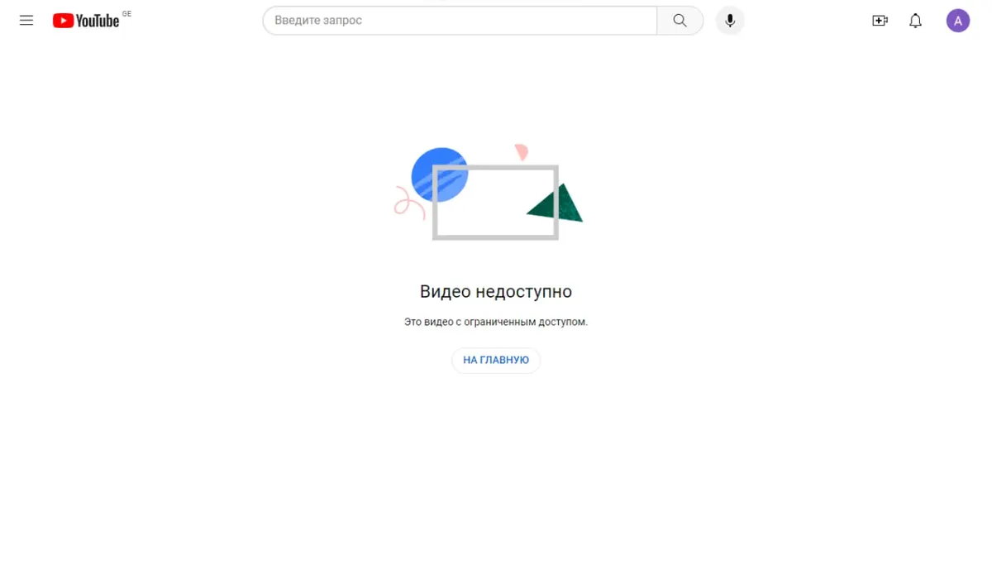Click the magnifying glass search button

click(x=680, y=21)
